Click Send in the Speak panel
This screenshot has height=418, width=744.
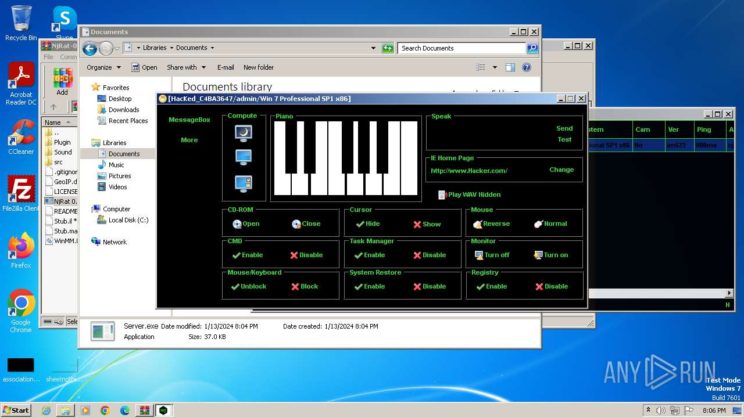pyautogui.click(x=564, y=128)
